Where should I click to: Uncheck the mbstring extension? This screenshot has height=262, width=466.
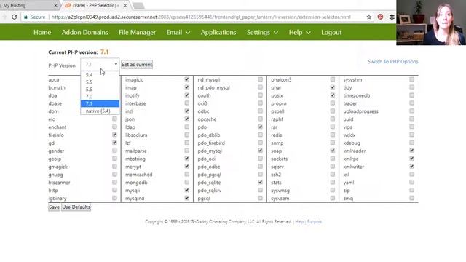pos(186,159)
